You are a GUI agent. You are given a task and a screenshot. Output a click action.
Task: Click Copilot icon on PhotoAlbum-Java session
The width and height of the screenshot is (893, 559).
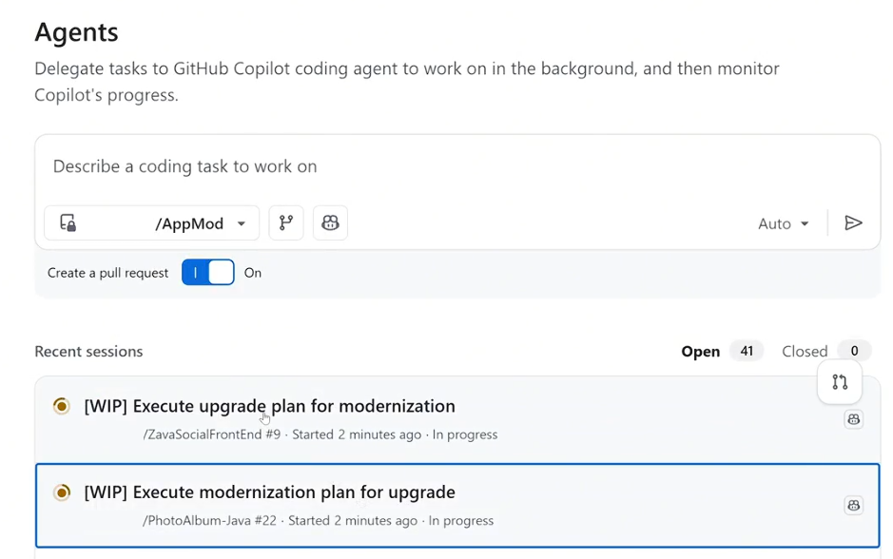[x=853, y=506]
